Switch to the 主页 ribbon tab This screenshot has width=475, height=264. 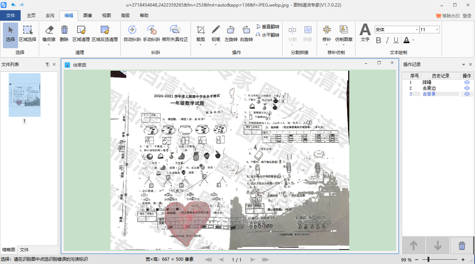point(31,16)
